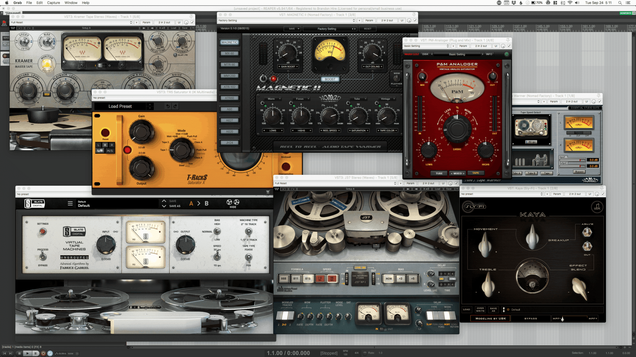Click the TR5 Saturator cart icon
636x357 pixels.
[x=268, y=192]
